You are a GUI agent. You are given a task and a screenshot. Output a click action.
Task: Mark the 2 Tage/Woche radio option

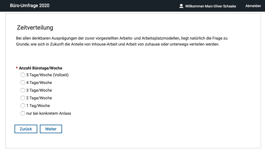pos(23,98)
